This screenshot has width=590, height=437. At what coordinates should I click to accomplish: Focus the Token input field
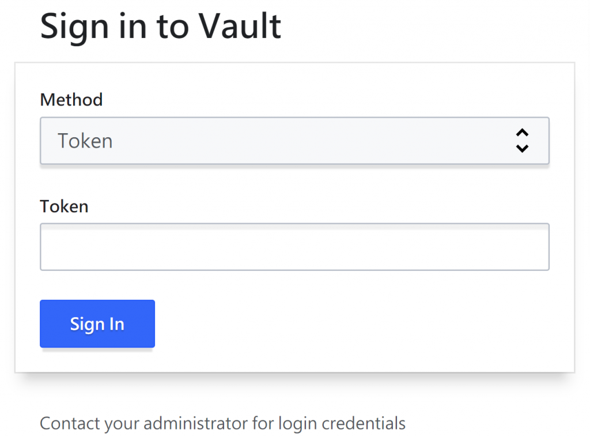pos(294,247)
